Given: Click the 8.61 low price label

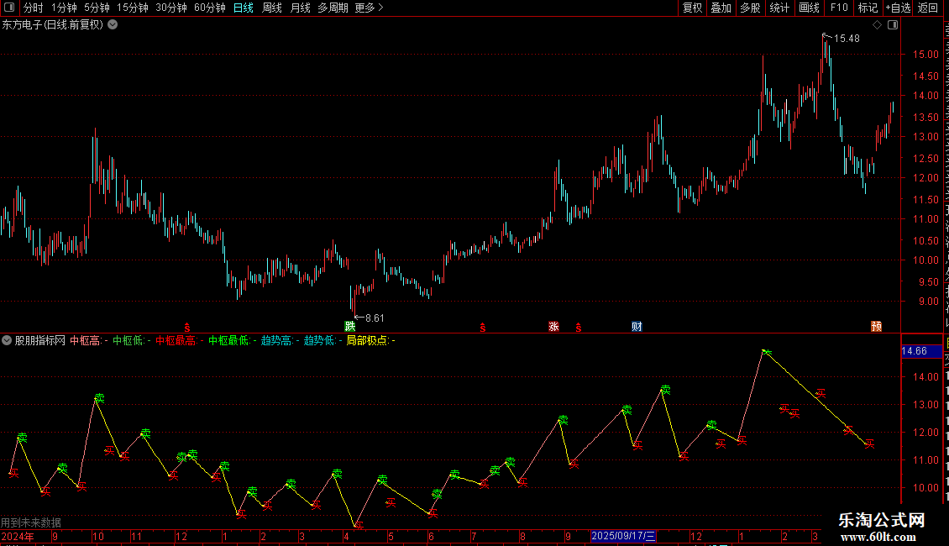Looking at the screenshot, I should [x=375, y=318].
